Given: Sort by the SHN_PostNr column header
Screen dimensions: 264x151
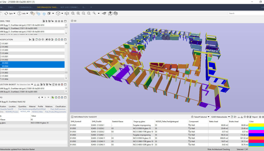Looking at the screenshot, I should (101, 121).
